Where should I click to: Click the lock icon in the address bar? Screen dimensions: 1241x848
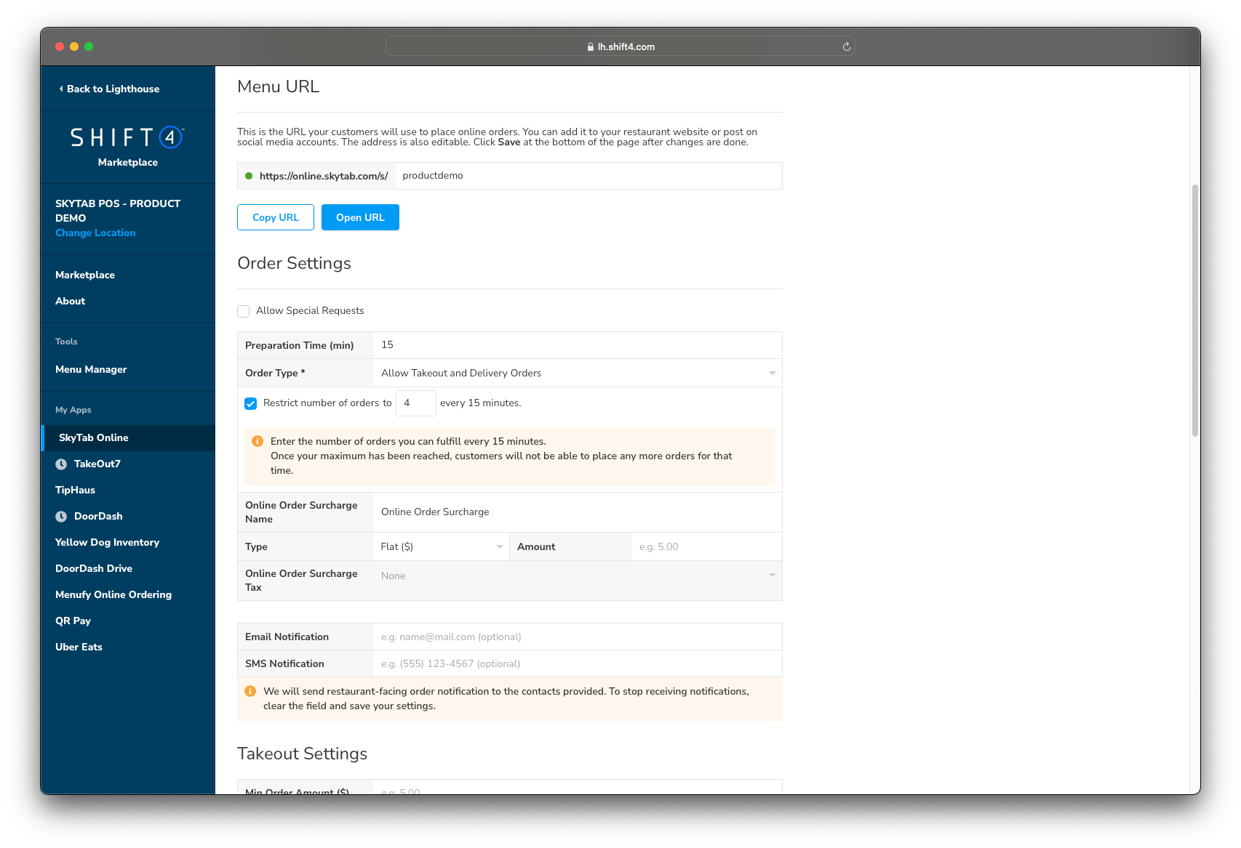[591, 47]
